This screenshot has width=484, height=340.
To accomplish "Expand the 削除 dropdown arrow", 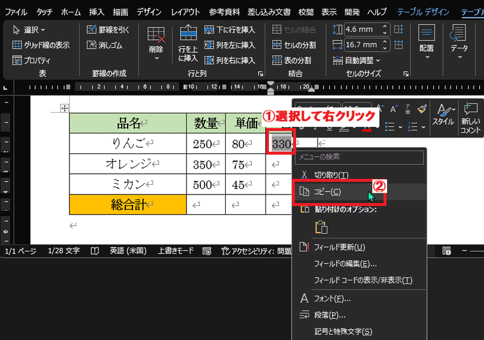I will pyautogui.click(x=157, y=58).
